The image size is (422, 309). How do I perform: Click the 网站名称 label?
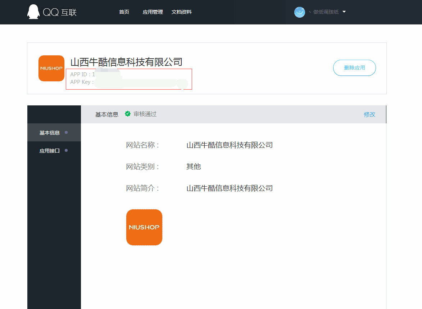(x=142, y=145)
